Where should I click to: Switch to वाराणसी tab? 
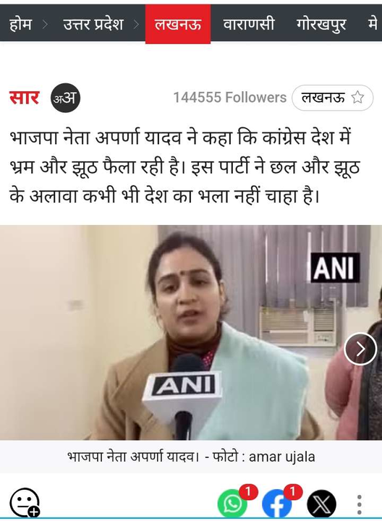249,25
